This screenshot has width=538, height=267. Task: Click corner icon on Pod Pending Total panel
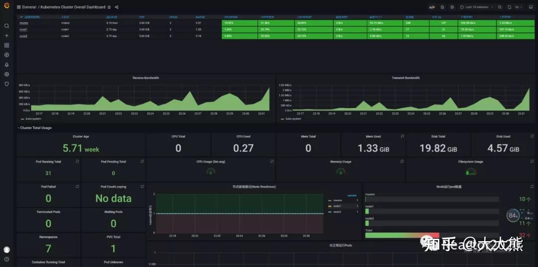point(142,162)
